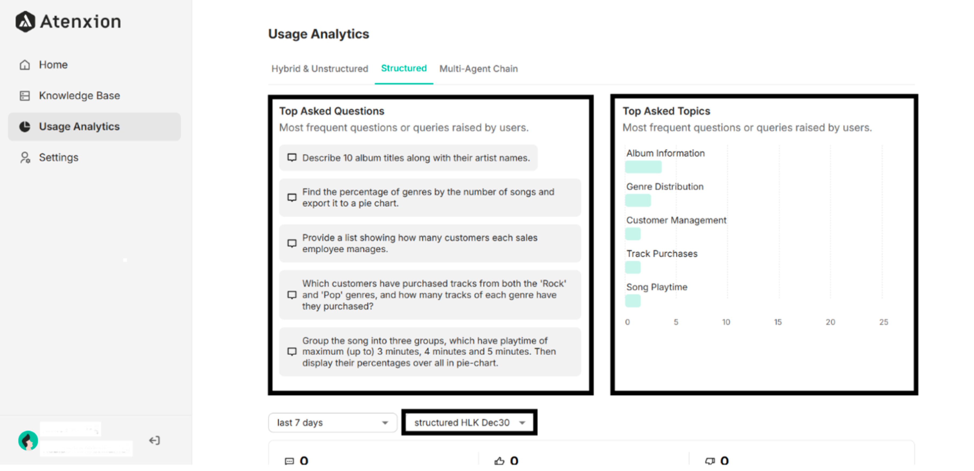Open the 'last 7 days' time filter dropdown
Screen dimensions: 974x471
coord(332,423)
